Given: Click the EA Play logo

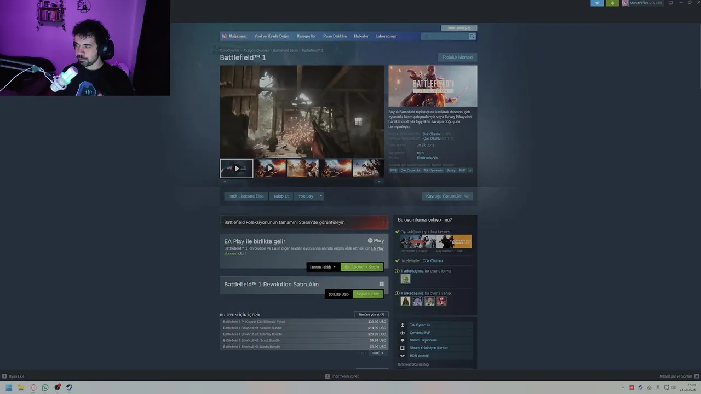Looking at the screenshot, I should click(x=376, y=241).
